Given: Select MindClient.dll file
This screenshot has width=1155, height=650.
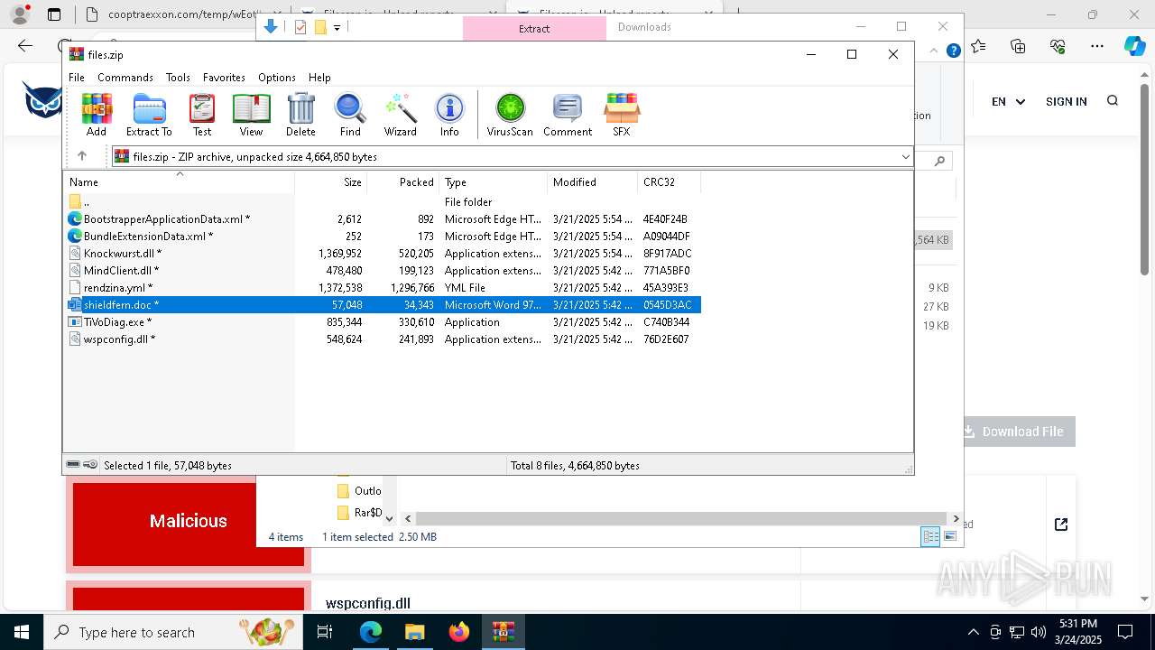Looking at the screenshot, I should coord(383,271).
